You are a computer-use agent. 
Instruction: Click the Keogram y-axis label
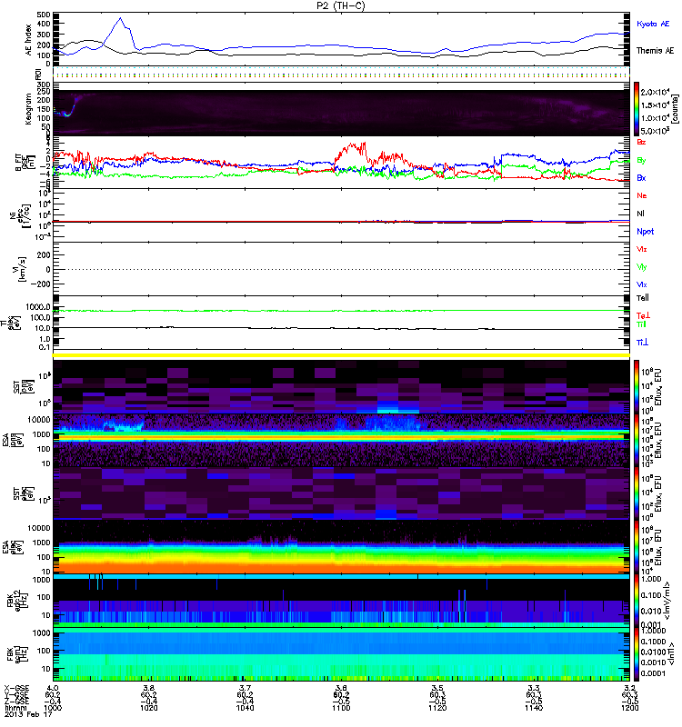(x=29, y=109)
